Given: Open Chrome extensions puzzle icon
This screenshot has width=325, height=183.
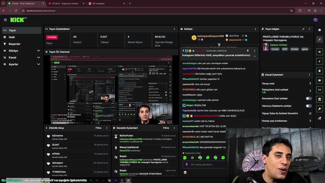Looking at the screenshot, I should click(x=300, y=11).
